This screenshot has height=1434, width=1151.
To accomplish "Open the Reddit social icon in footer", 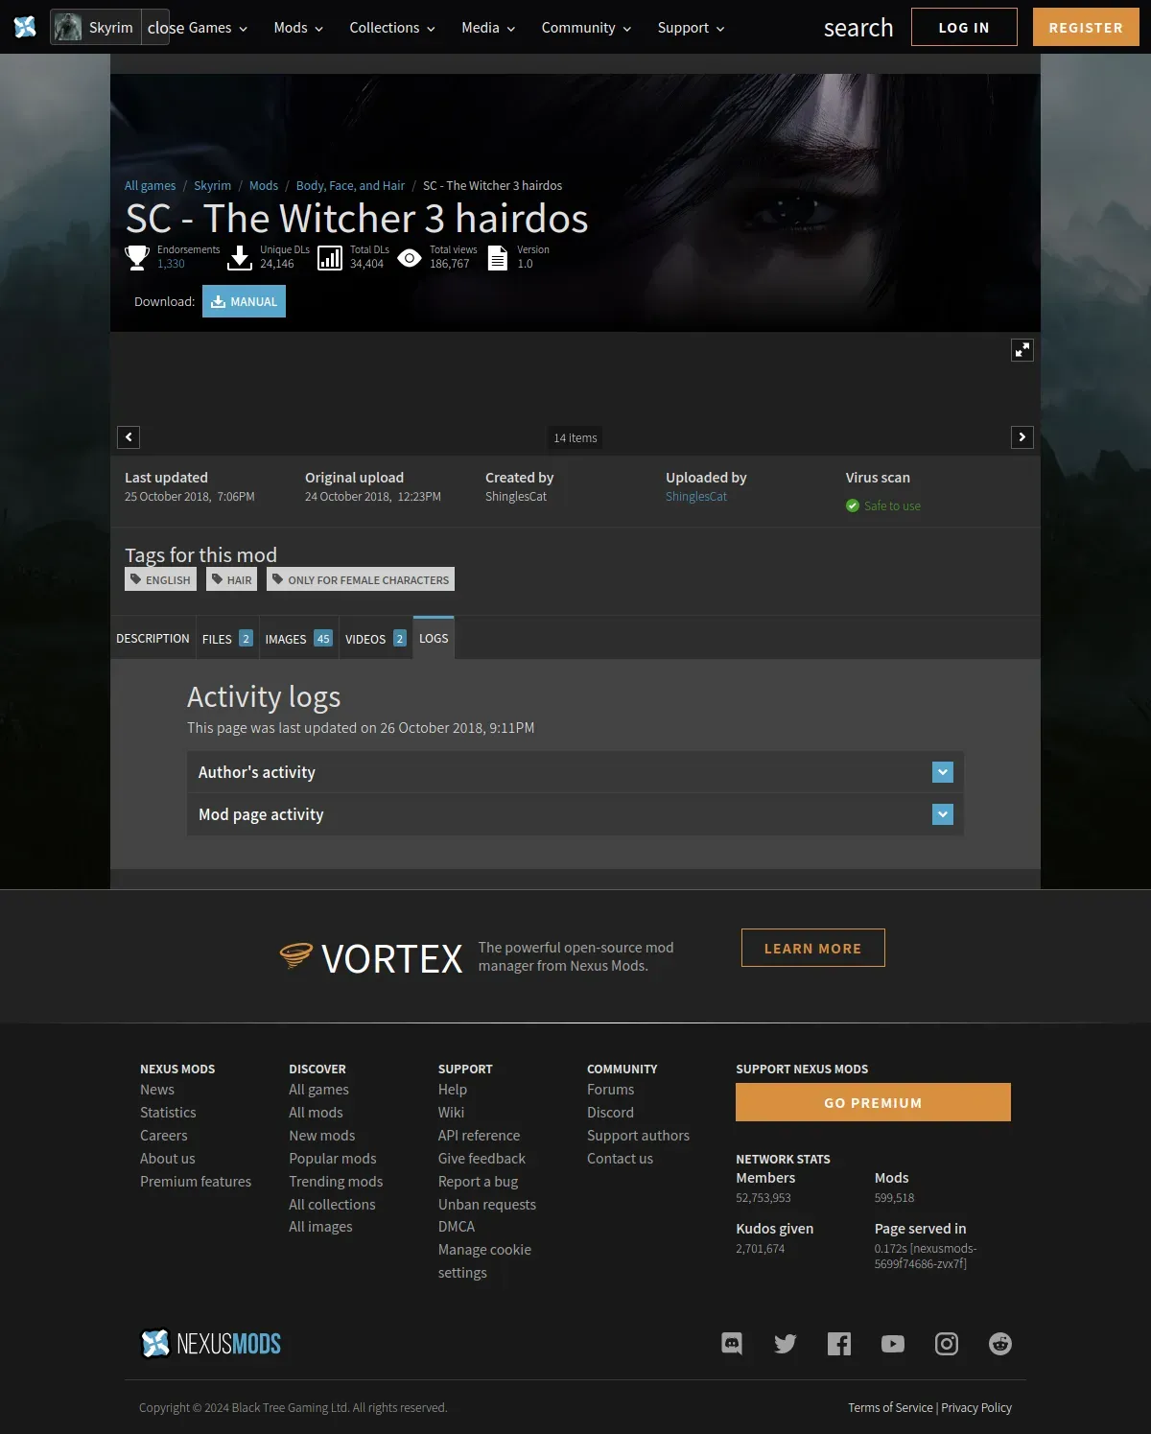I will coord(1000,1344).
